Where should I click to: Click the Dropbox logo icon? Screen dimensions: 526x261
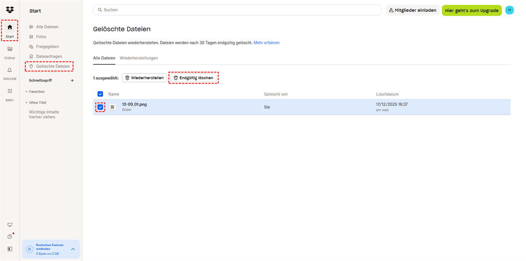[x=10, y=10]
